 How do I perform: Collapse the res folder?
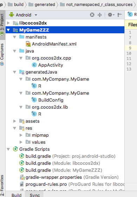[x=15, y=128]
